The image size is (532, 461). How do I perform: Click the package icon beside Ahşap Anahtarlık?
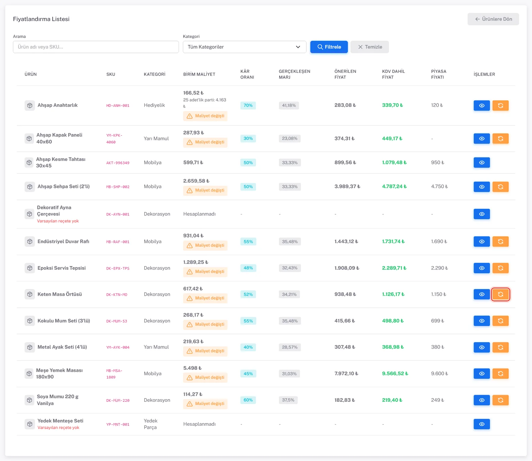point(30,105)
